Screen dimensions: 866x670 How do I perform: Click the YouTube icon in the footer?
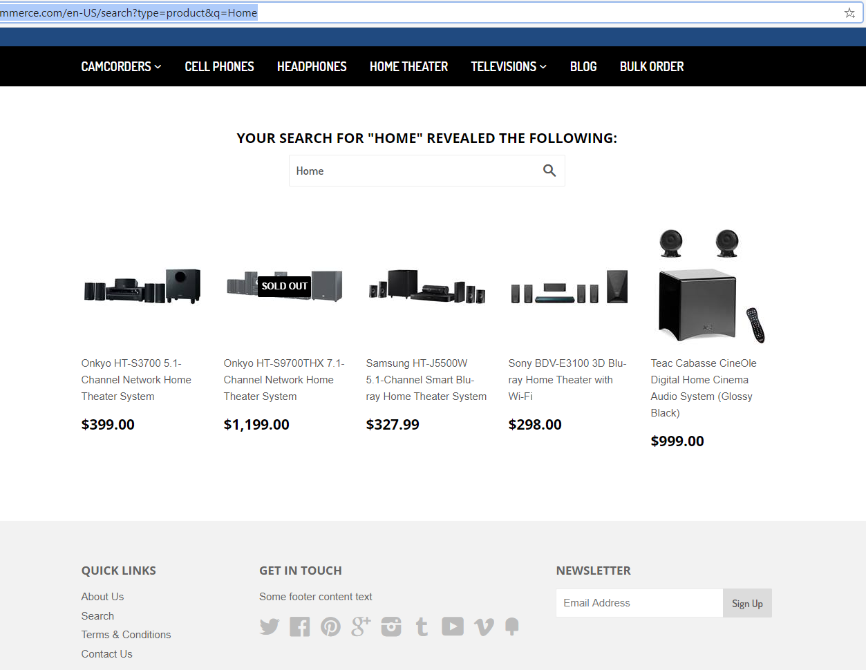pos(453,626)
